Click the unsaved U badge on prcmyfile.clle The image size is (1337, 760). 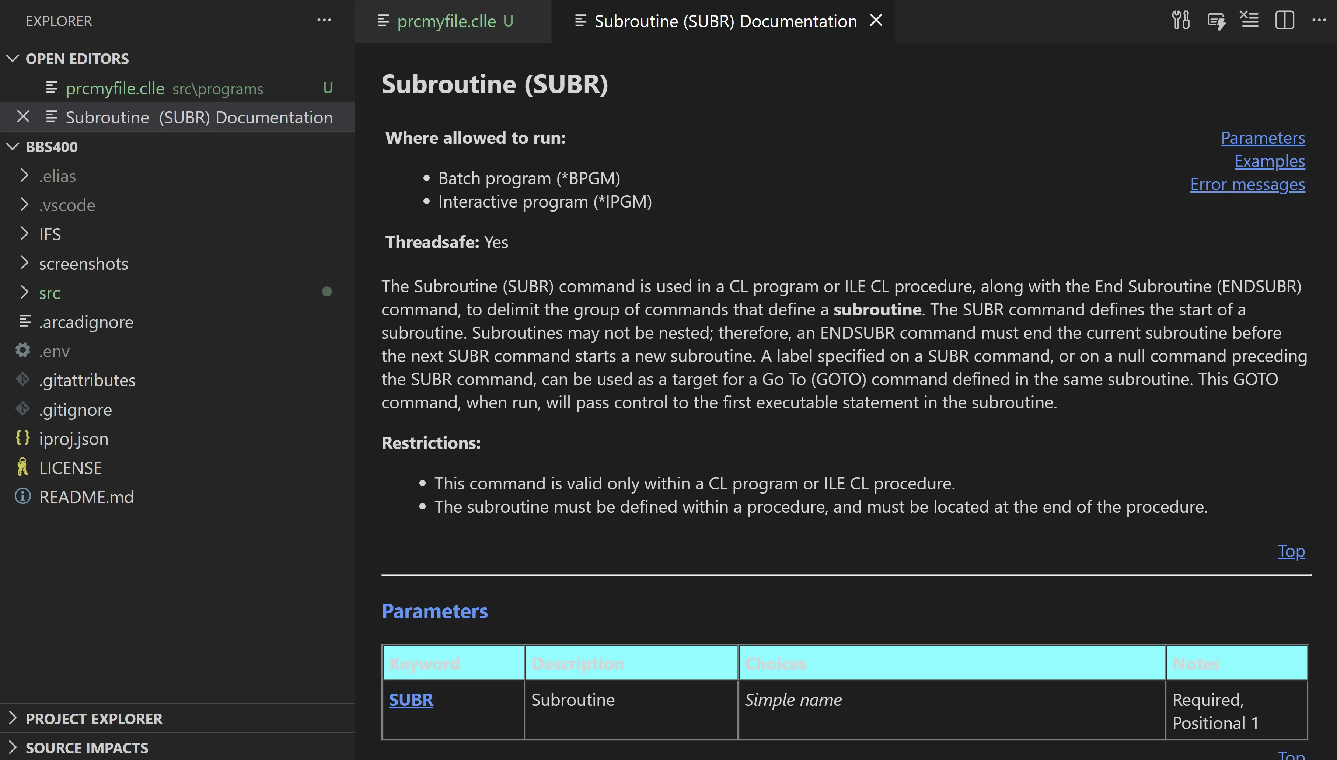click(x=328, y=88)
